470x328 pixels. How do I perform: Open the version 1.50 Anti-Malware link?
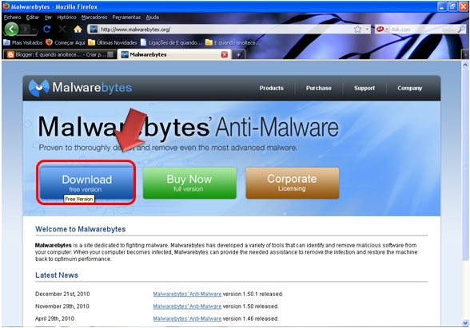click(187, 306)
